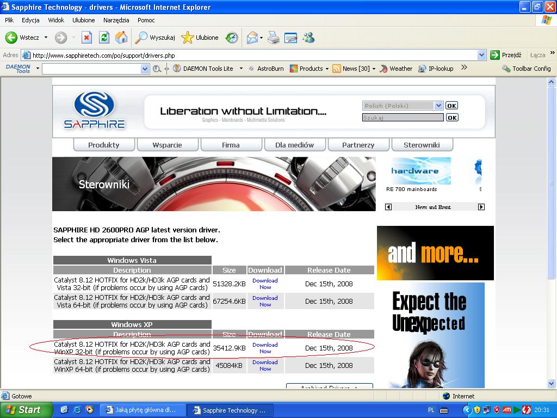Open Narzędzia menu
557x418 pixels.
click(116, 20)
